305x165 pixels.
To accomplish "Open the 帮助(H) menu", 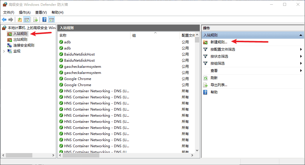I will coord(57,13).
